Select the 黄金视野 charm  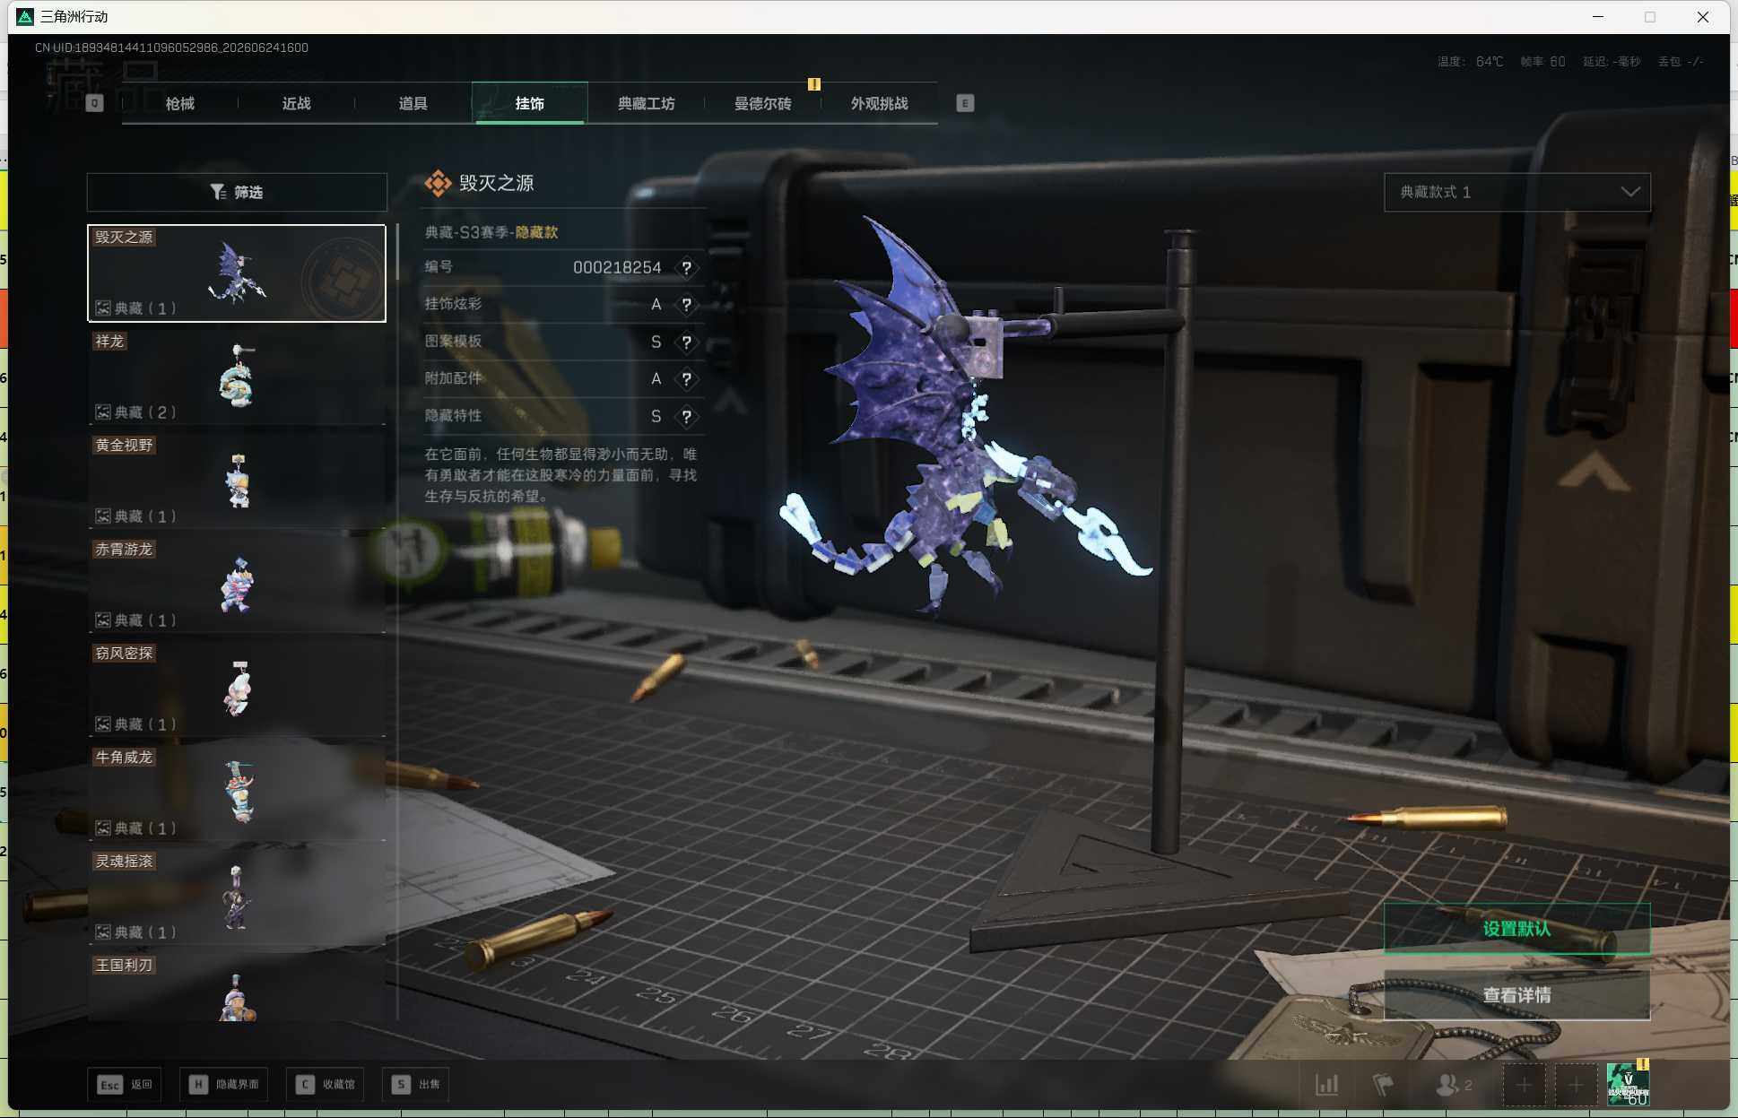[237, 481]
